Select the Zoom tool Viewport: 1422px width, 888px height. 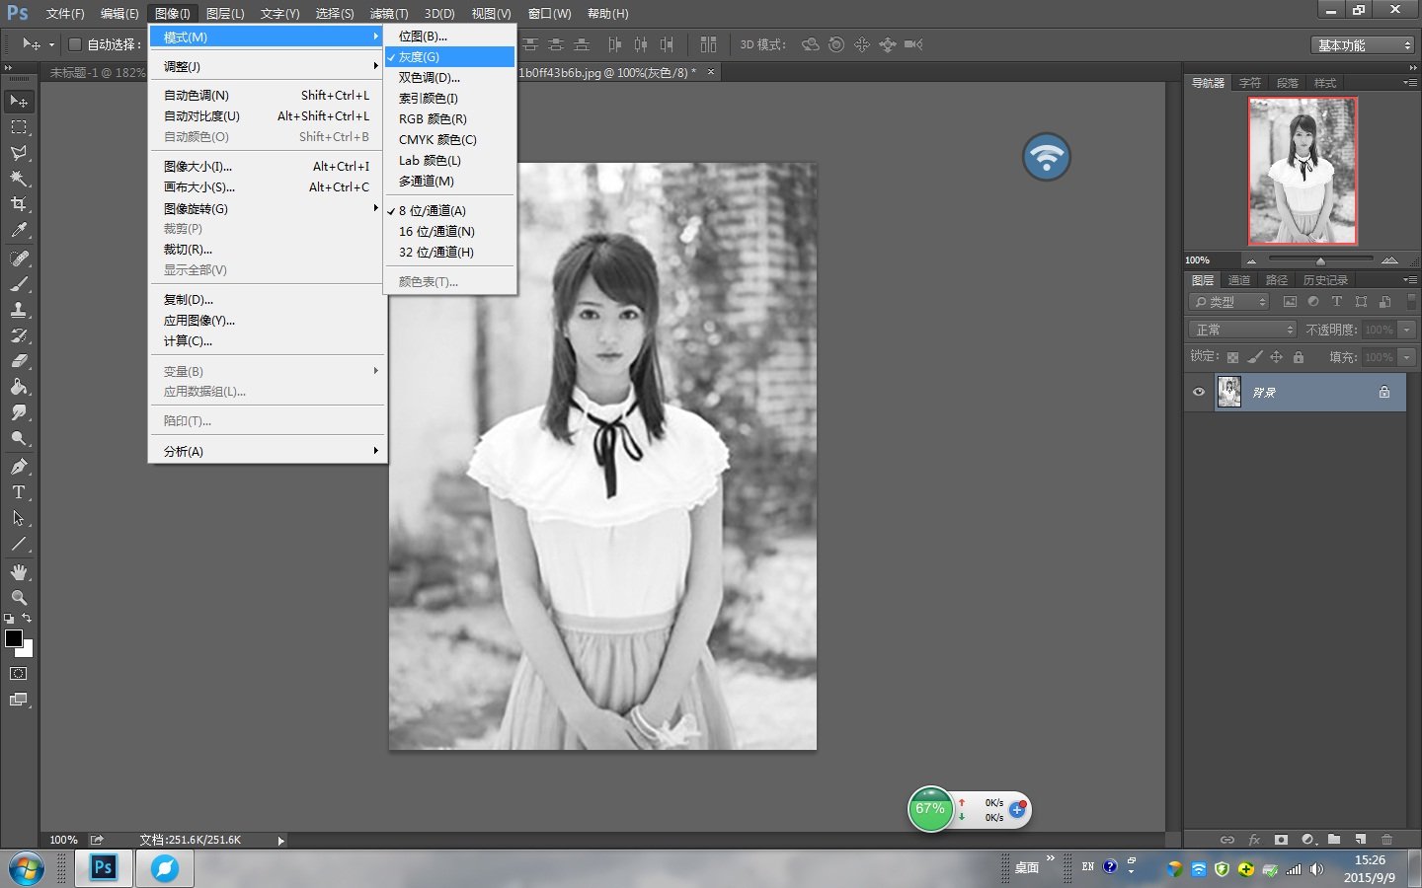pos(19,598)
